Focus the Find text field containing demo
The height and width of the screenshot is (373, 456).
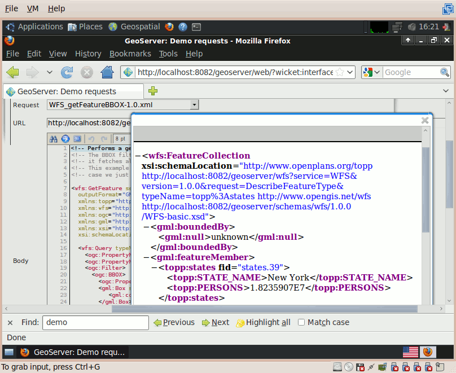(96, 322)
